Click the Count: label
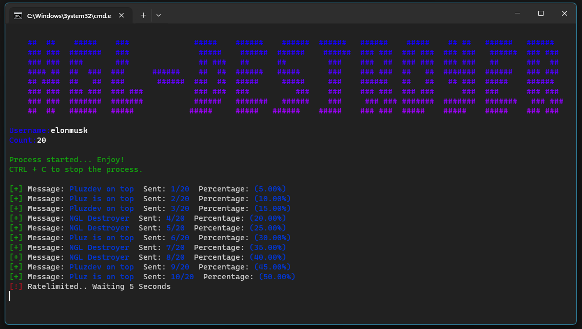Viewport: 582px width, 329px height. tap(23, 140)
